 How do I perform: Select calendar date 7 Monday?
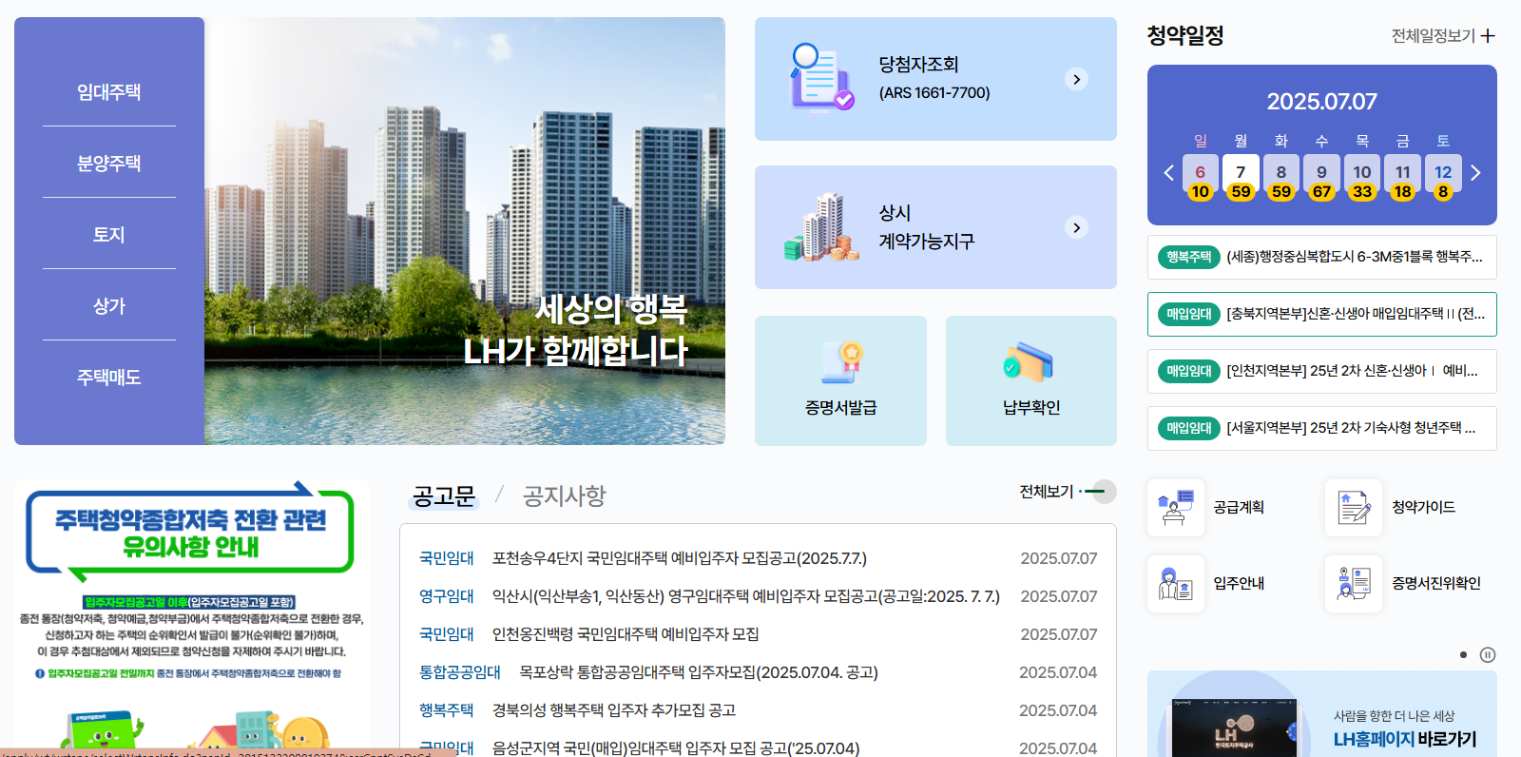click(1241, 178)
